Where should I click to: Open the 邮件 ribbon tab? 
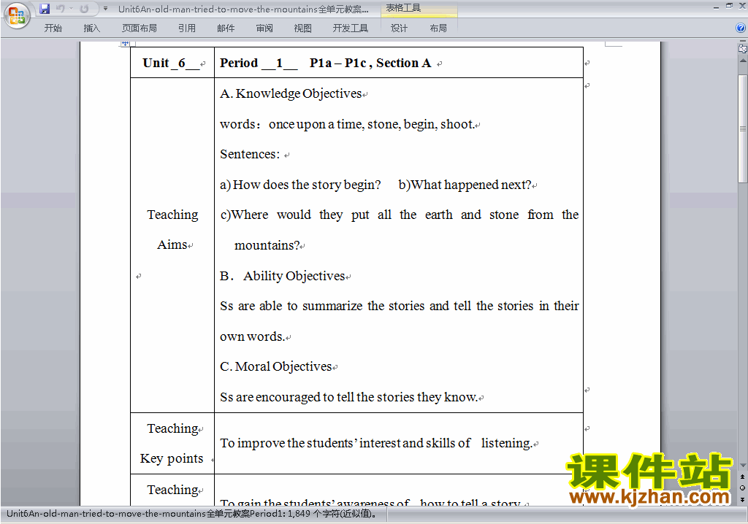point(226,28)
